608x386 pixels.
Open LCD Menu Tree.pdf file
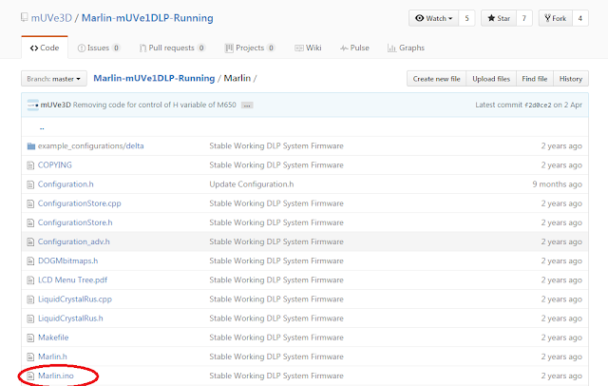click(72, 280)
